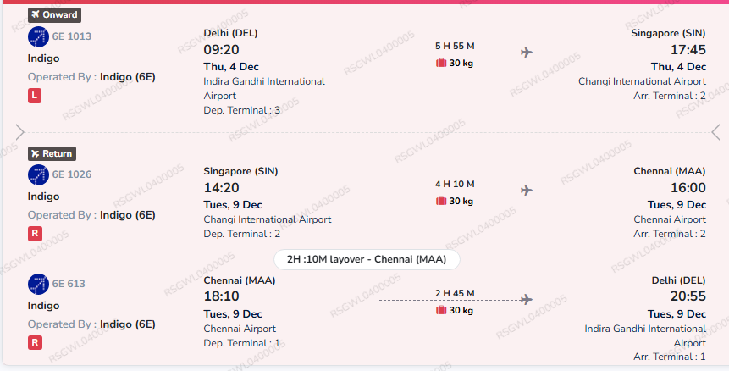Click the Indigo logo for flight 6E 1026

[38, 175]
